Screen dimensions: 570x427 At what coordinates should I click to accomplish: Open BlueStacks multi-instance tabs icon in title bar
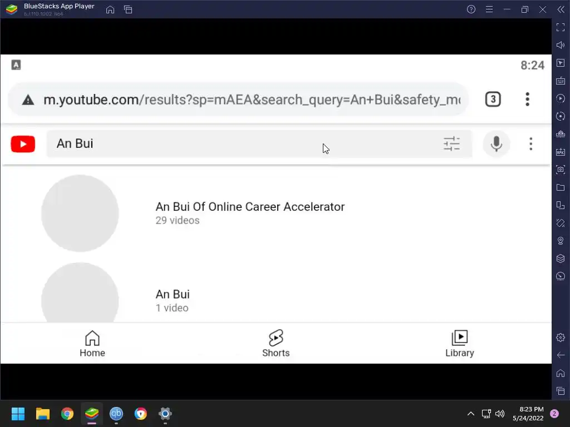(128, 9)
